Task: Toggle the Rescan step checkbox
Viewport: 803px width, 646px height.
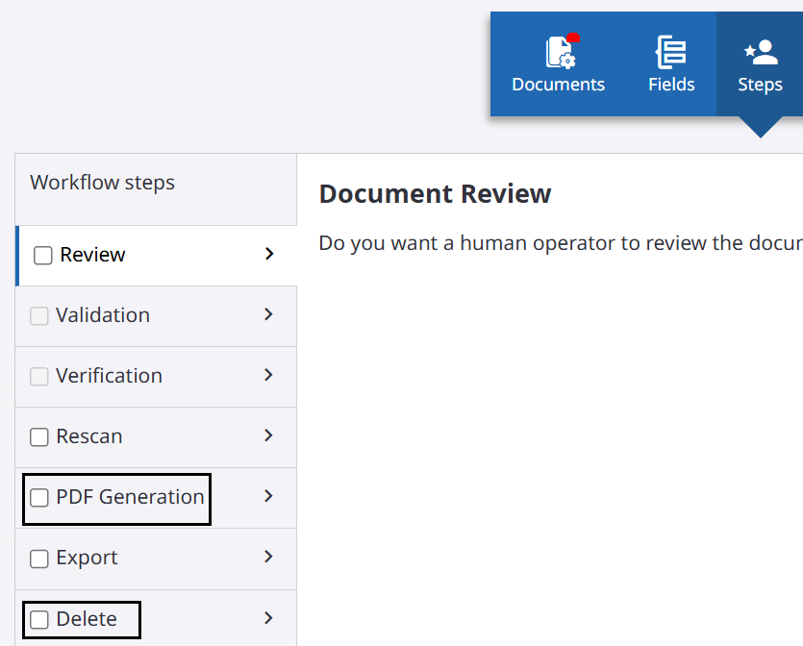Action: [38, 436]
